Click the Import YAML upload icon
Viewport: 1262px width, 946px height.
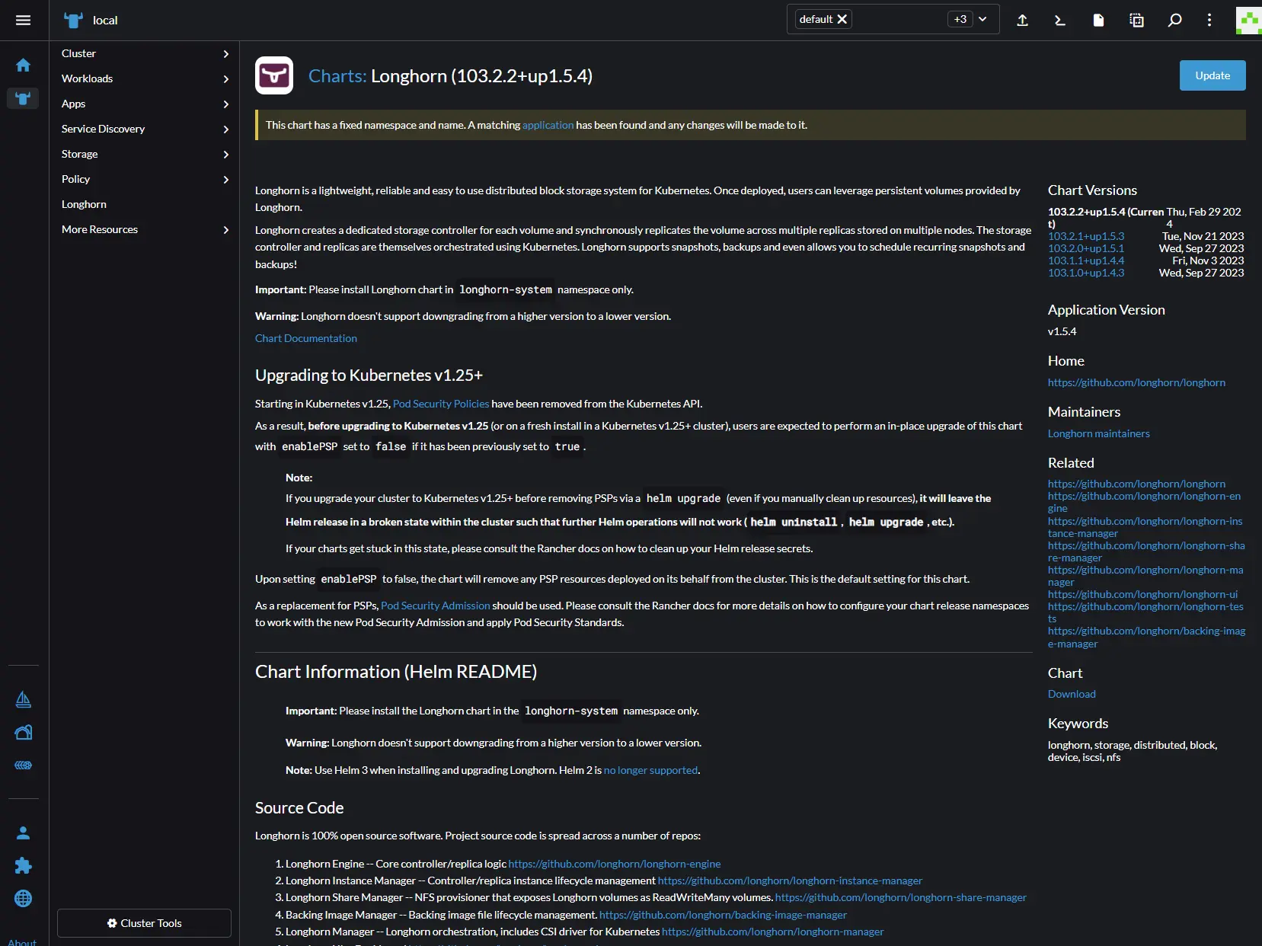pos(1022,21)
